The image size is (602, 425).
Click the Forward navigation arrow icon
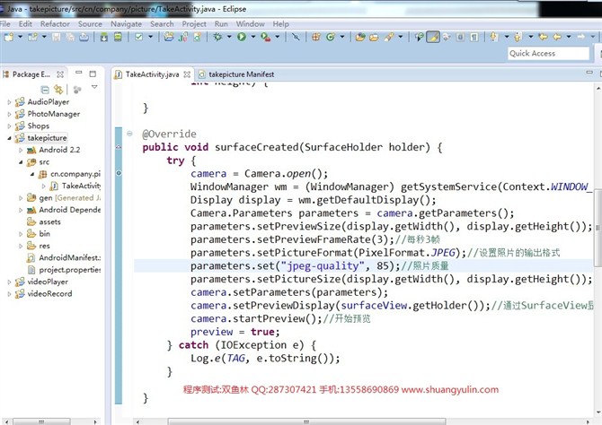(580, 37)
